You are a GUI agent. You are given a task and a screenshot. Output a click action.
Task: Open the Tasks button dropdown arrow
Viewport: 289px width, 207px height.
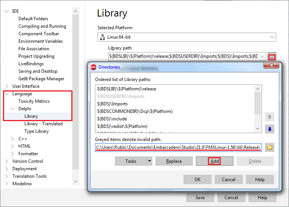click(149, 161)
